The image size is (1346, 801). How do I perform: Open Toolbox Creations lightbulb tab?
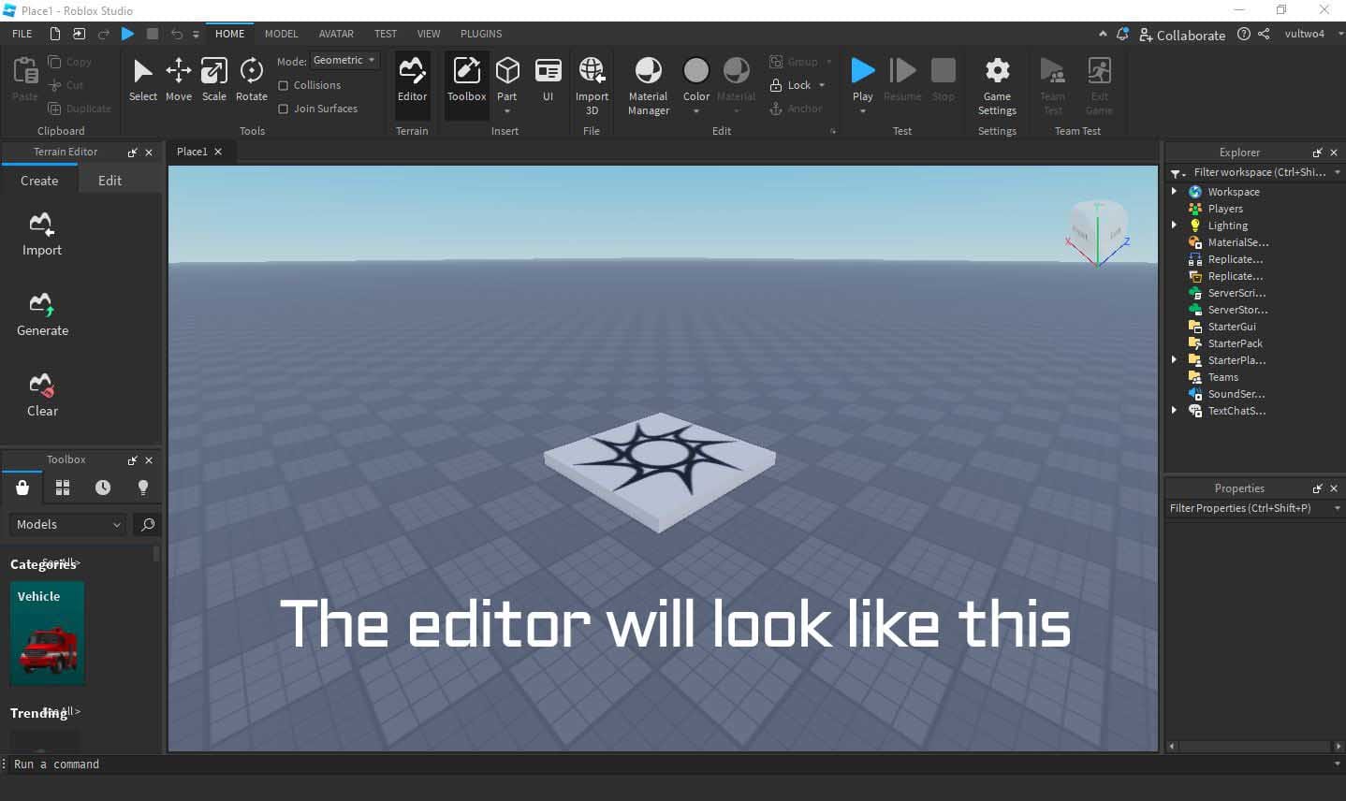tap(143, 488)
